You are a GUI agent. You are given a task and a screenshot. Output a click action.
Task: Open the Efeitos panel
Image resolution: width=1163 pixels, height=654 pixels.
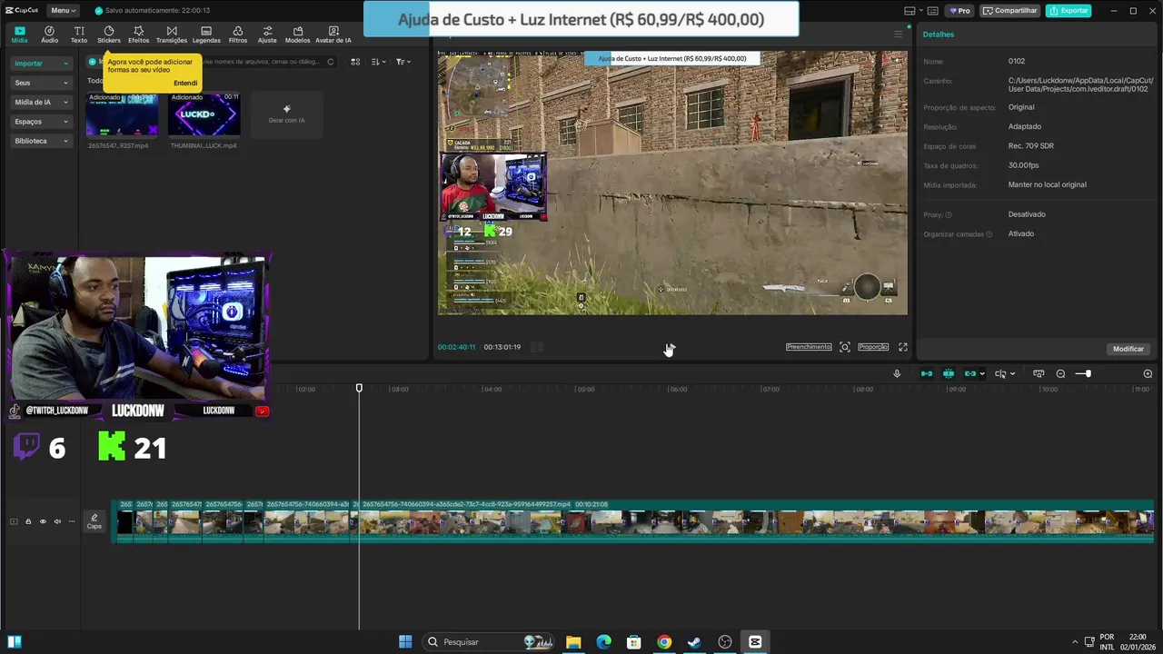click(139, 35)
